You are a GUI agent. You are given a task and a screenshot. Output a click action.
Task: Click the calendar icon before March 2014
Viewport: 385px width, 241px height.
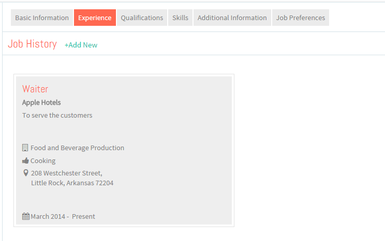(26, 216)
